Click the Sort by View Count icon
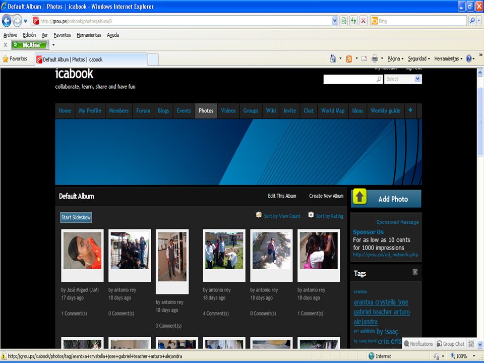Screen dimensions: 484x363 259,215
